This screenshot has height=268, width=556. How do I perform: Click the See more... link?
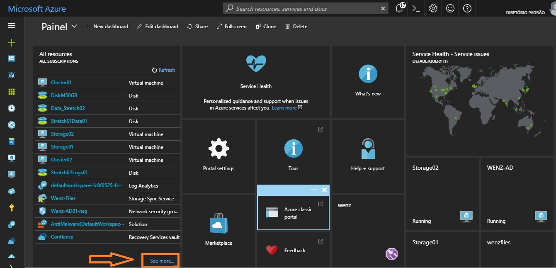click(162, 261)
